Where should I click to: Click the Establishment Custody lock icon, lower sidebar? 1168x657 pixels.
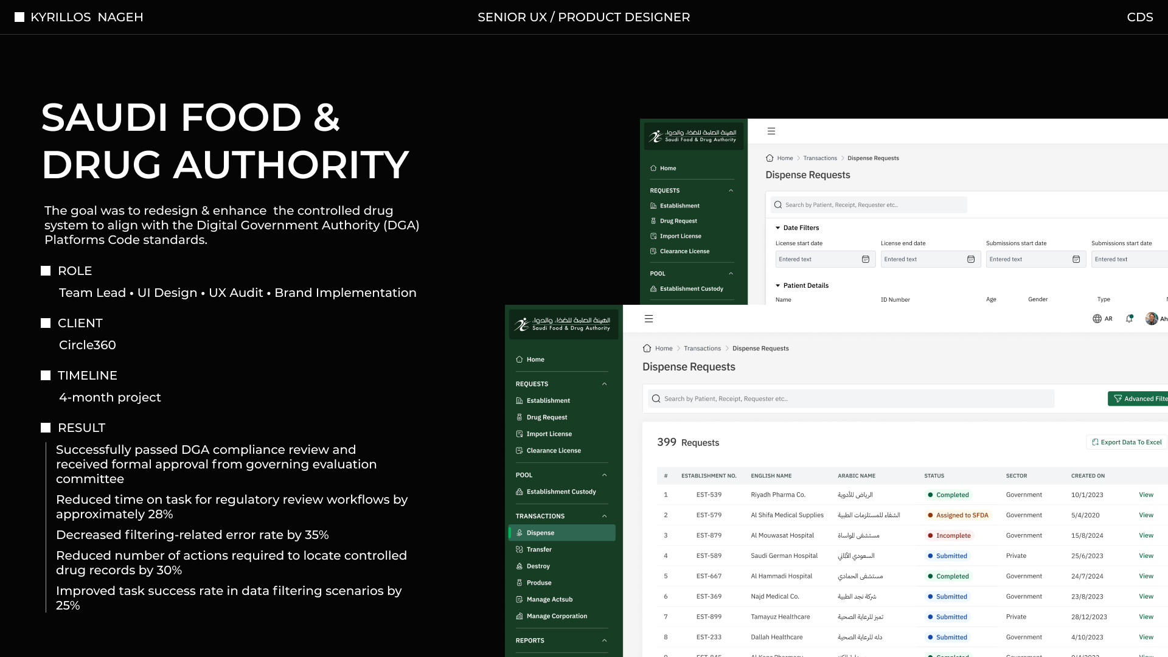[520, 492]
